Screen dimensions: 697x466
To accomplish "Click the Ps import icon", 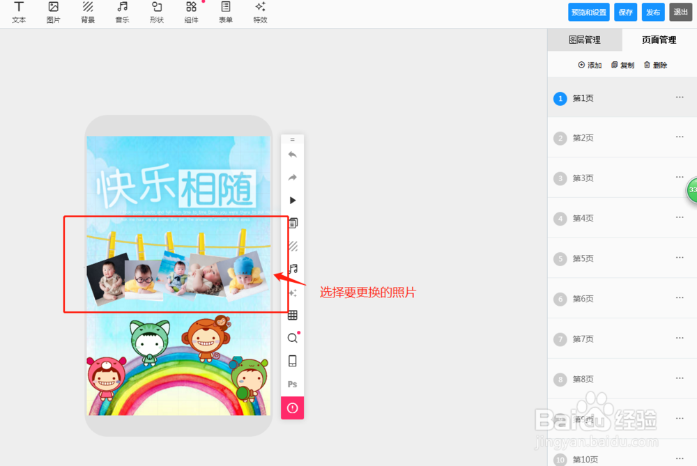I will tap(292, 385).
